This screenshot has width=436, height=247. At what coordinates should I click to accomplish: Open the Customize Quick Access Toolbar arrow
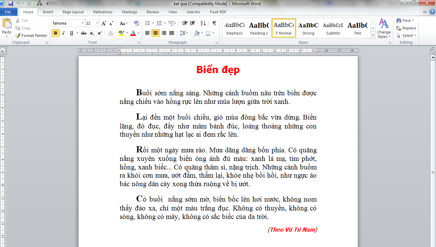[47, 3]
